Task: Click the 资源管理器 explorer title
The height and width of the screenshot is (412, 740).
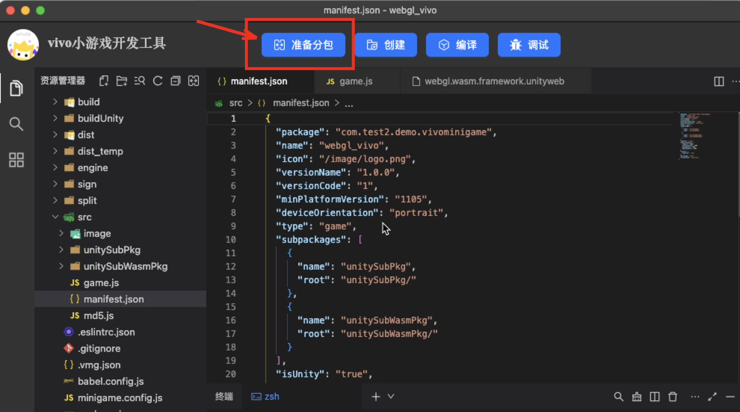Action: click(x=63, y=81)
